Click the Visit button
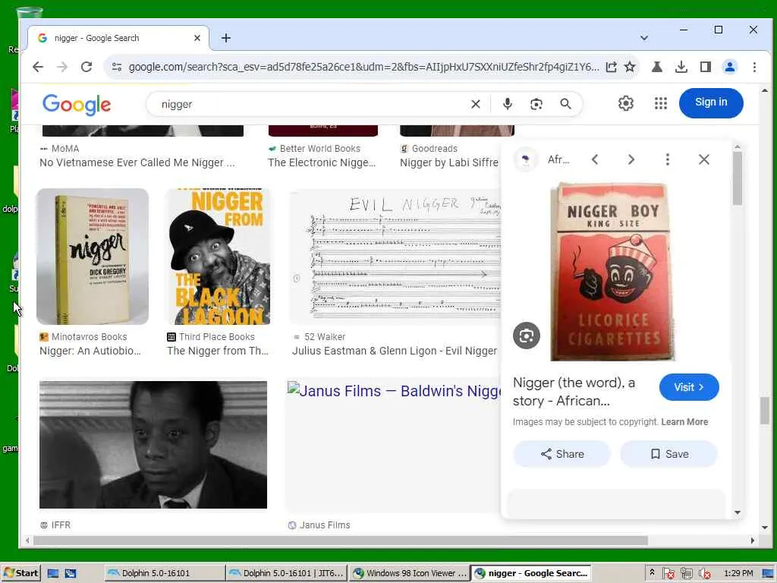This screenshot has width=777, height=583. [689, 387]
